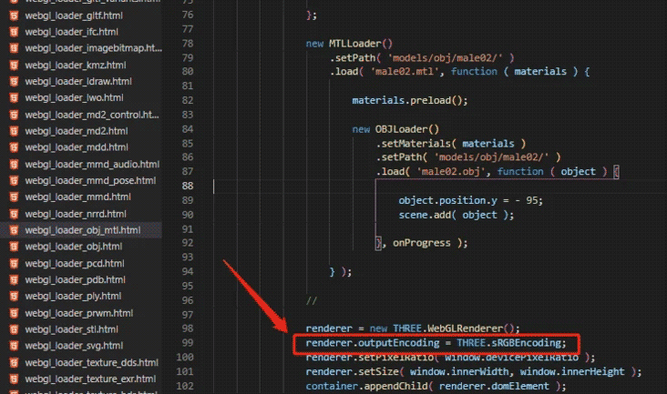Click WebGLRenderer on line 98

pos(466,328)
